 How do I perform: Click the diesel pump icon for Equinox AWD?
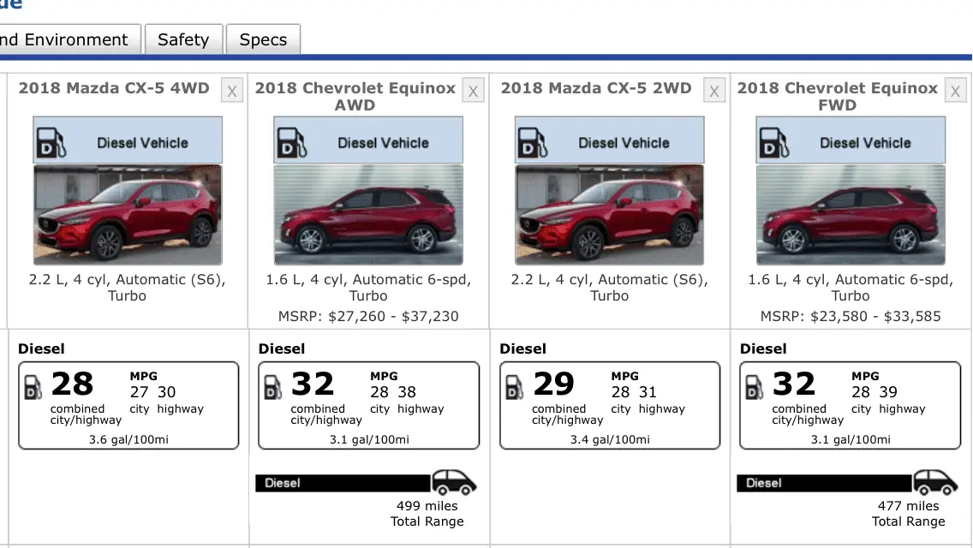(x=292, y=143)
